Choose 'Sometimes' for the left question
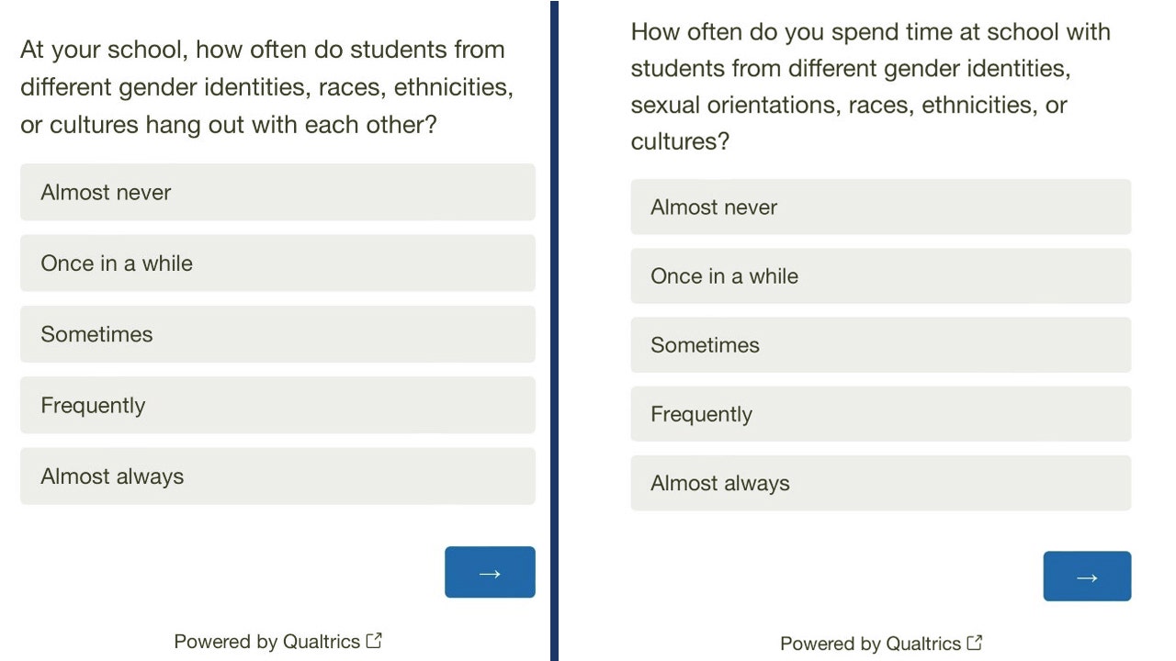The image size is (1176, 661). (x=277, y=334)
